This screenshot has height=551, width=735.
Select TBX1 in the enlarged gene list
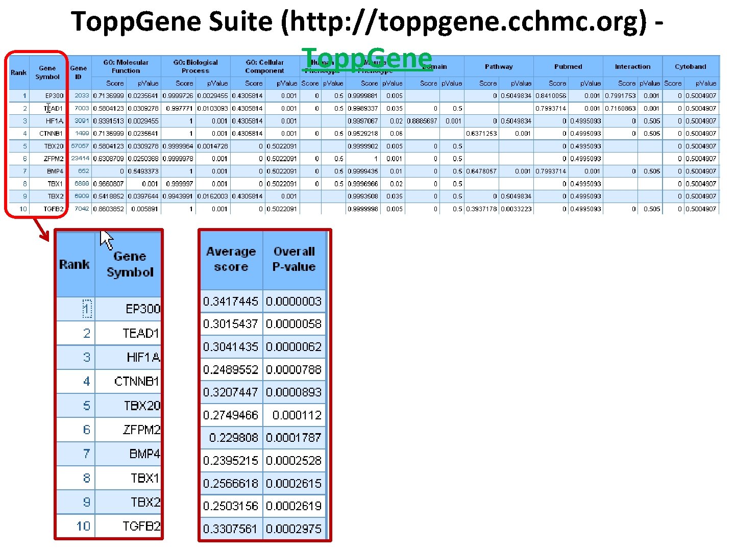point(145,478)
